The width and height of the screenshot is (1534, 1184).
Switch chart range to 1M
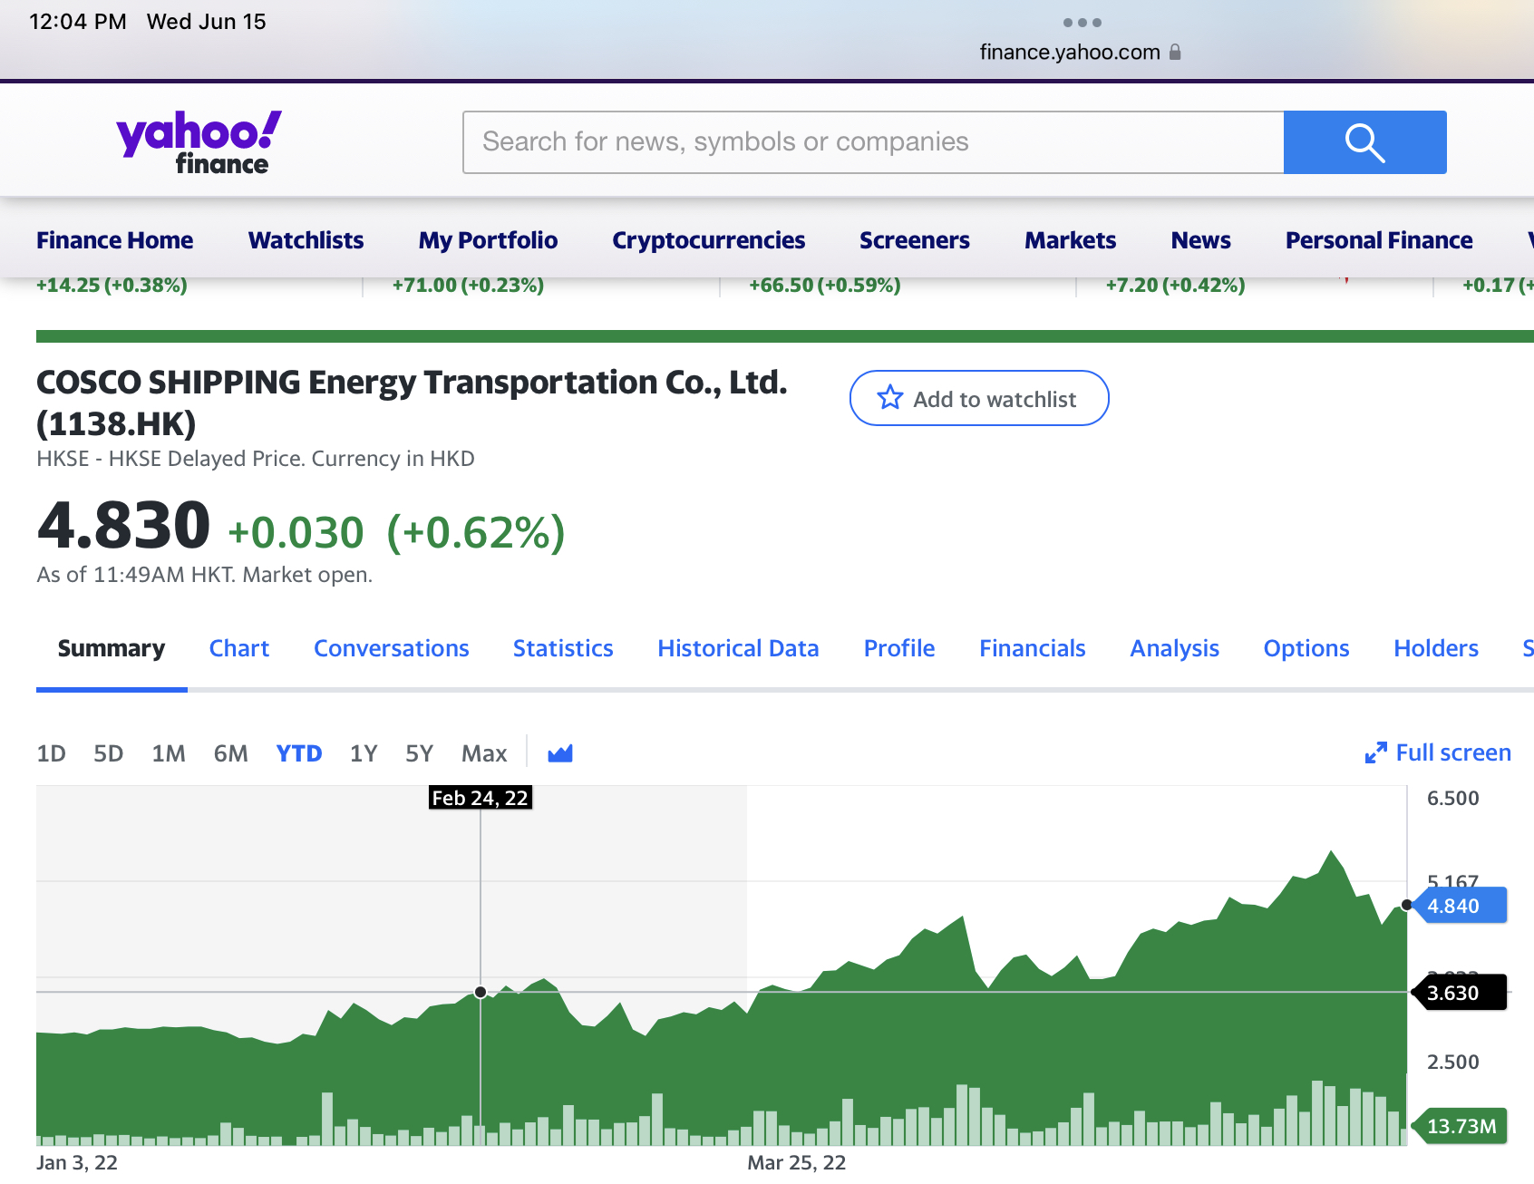point(169,753)
